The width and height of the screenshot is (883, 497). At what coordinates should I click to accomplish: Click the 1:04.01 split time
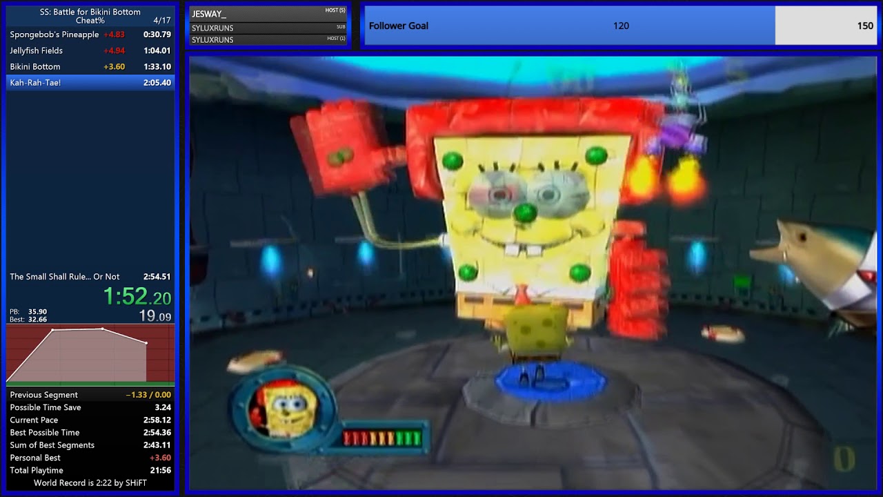click(x=157, y=50)
